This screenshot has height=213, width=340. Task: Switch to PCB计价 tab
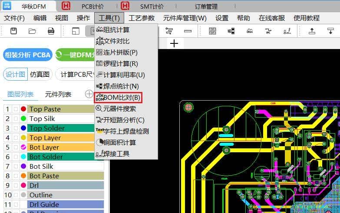tap(93, 7)
